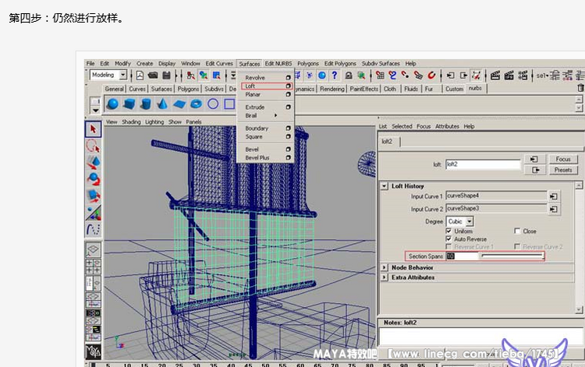Toggle the Uniform checkbox
Image resolution: width=585 pixels, height=367 pixels.
[x=448, y=231]
